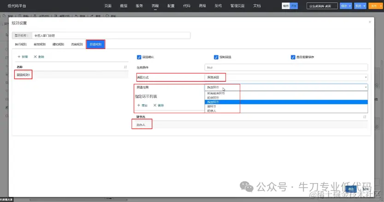Image resolution: width=384 pixels, height=202 pixels.
Task: Select the 主办人 row in 环节名 table
Action: pos(251,125)
